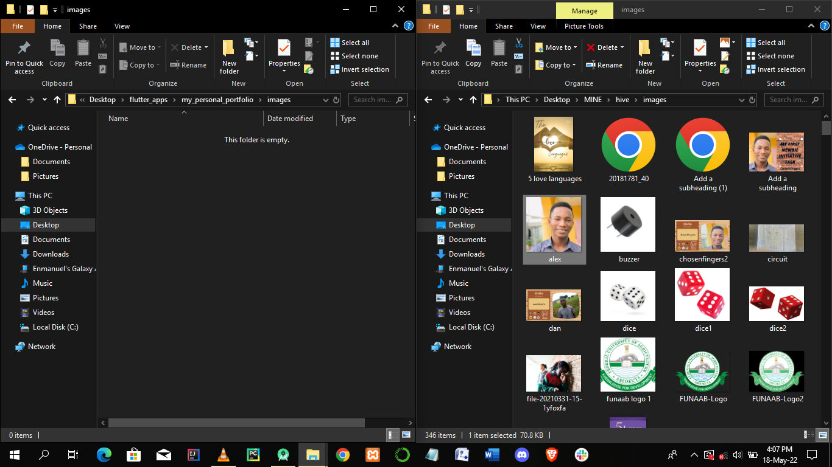Open Google Chrome from the taskbar
The image size is (832, 467).
click(343, 454)
